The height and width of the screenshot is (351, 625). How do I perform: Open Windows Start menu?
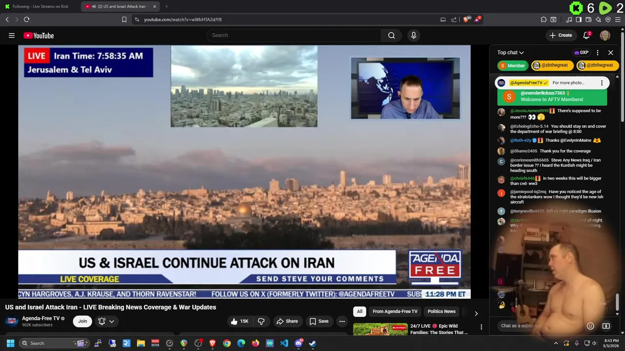coord(10,343)
